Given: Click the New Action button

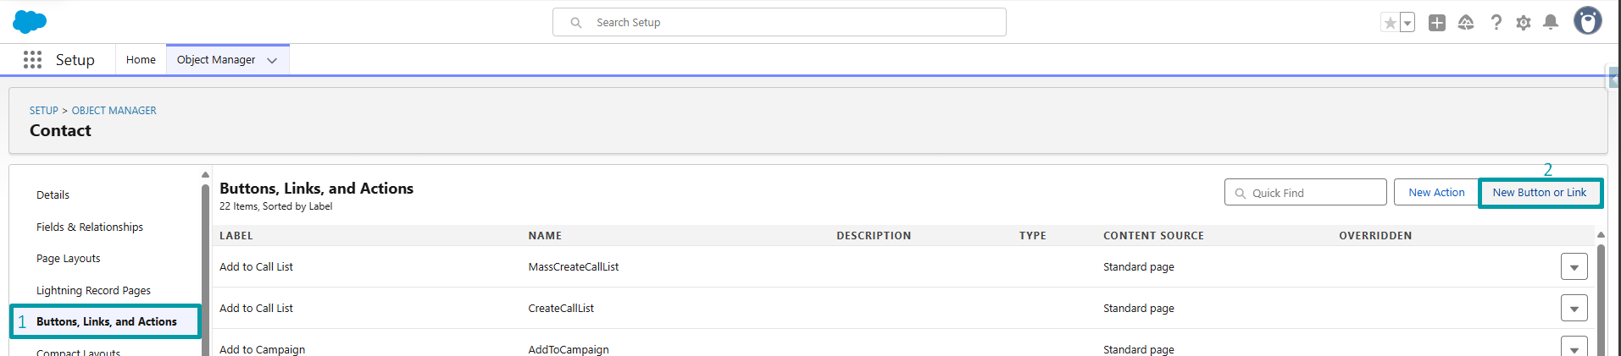Looking at the screenshot, I should (x=1436, y=193).
